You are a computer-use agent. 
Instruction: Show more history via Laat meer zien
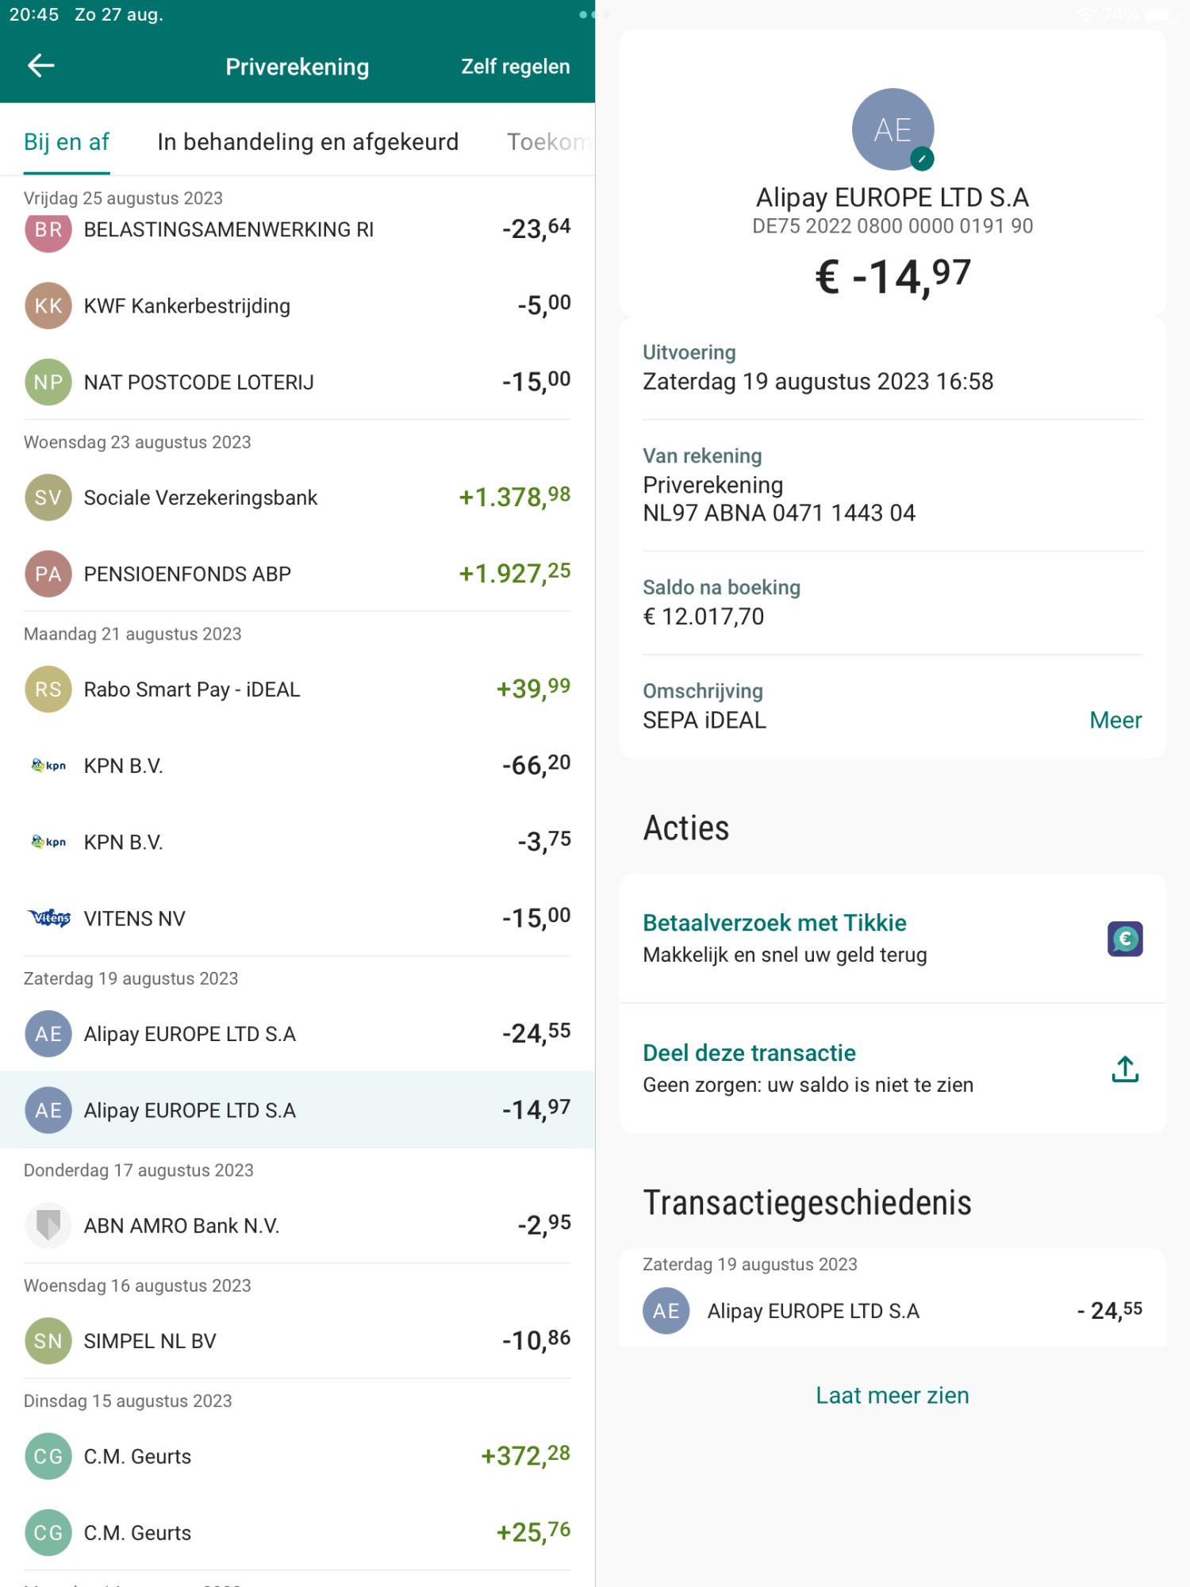click(x=892, y=1395)
